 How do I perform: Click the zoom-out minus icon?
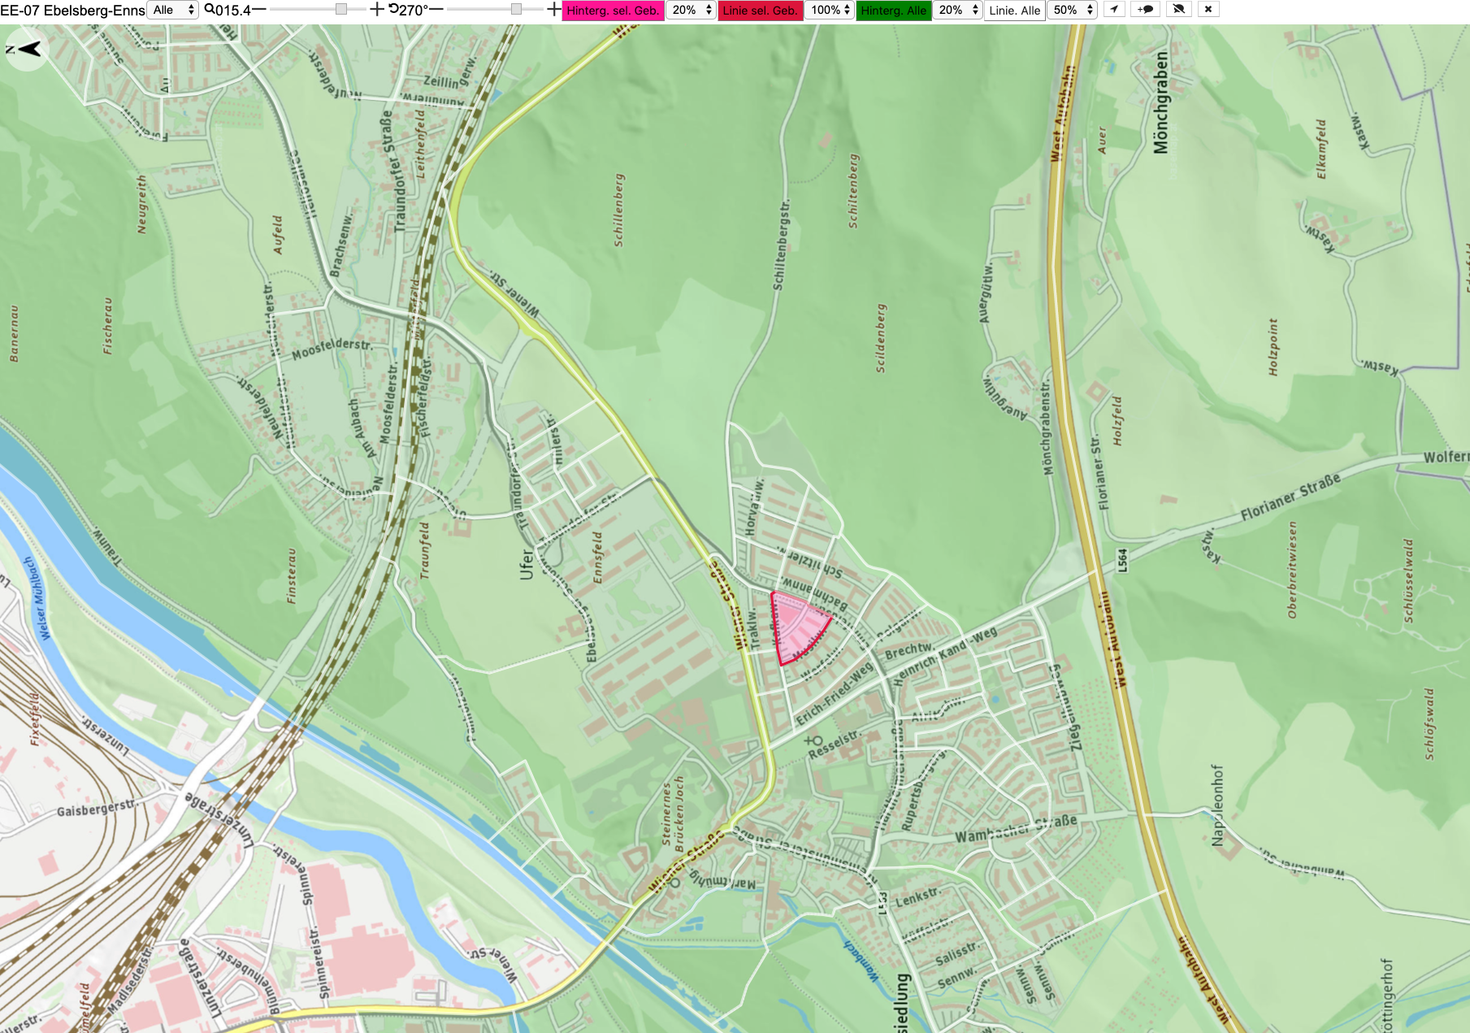[259, 10]
